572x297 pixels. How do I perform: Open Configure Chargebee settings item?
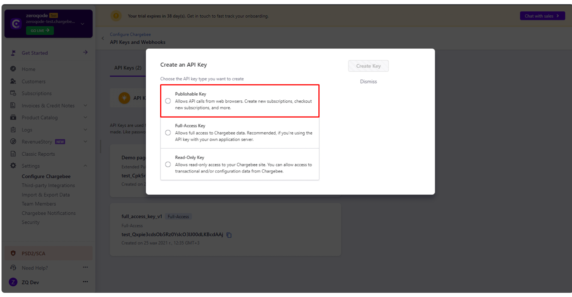pos(46,176)
